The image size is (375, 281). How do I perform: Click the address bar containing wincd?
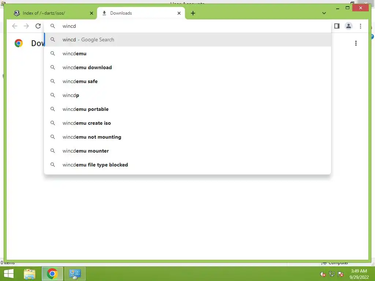[187, 26]
